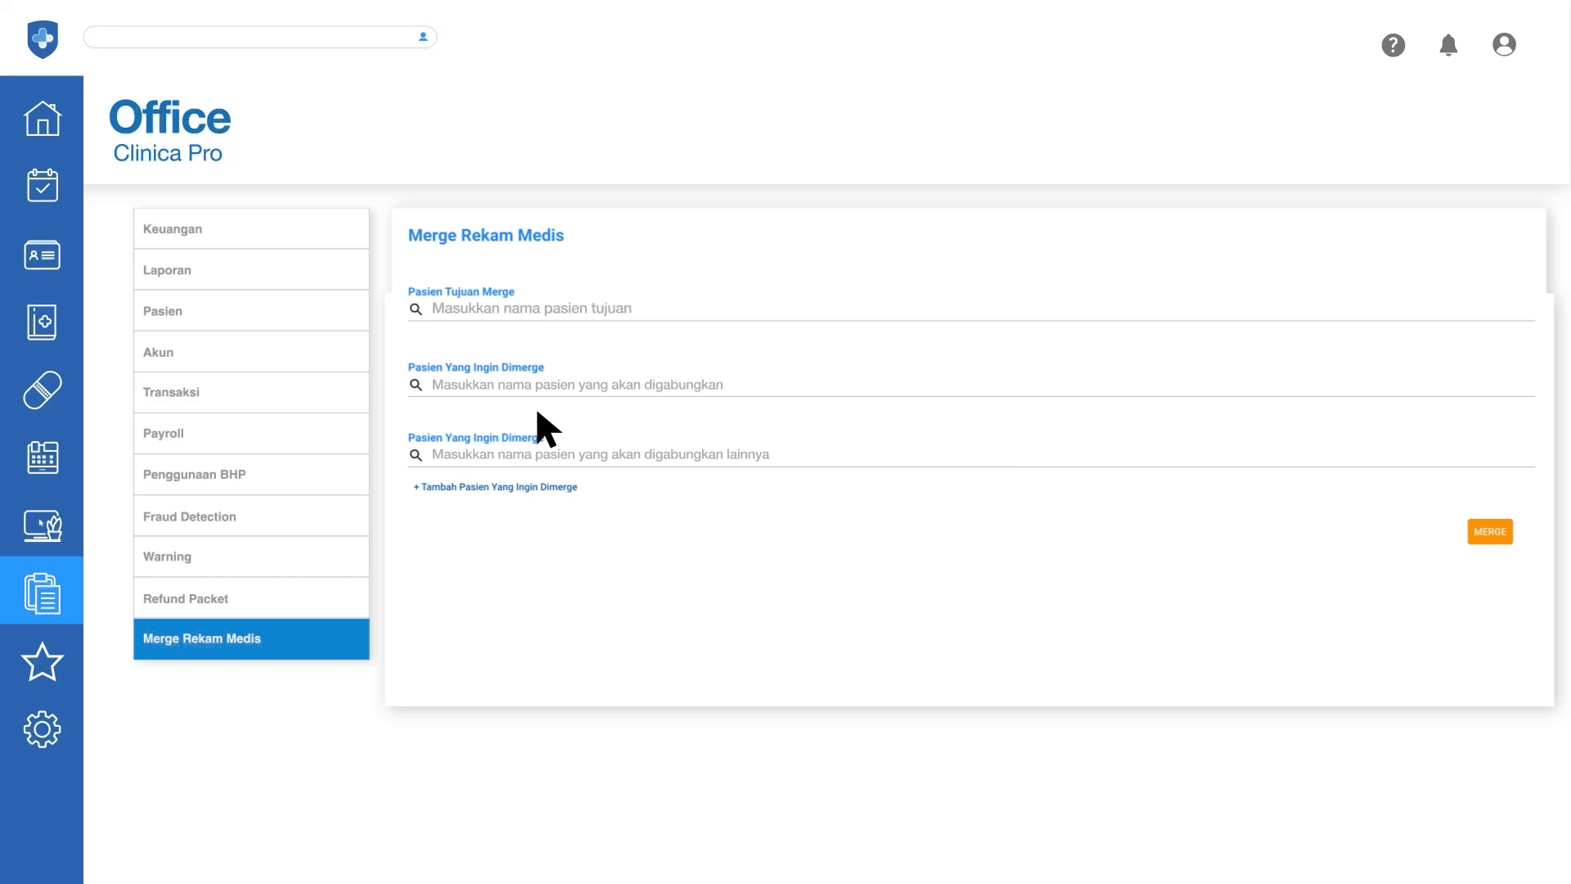
Task: Click the patient ID card icon
Action: point(42,255)
